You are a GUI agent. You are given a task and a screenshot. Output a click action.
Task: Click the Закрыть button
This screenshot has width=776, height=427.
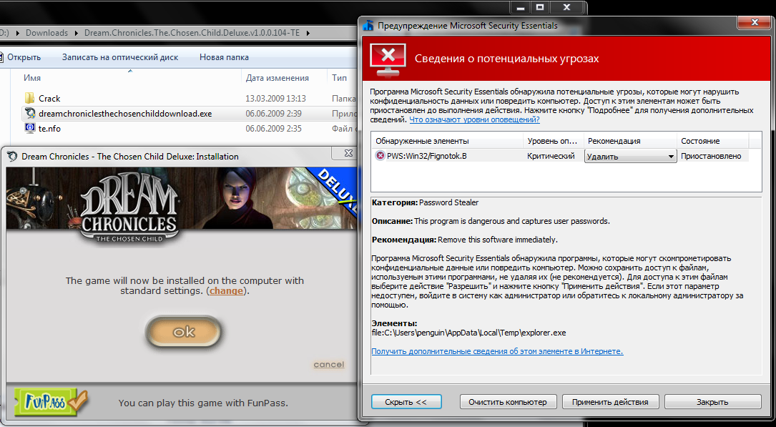(x=712, y=402)
